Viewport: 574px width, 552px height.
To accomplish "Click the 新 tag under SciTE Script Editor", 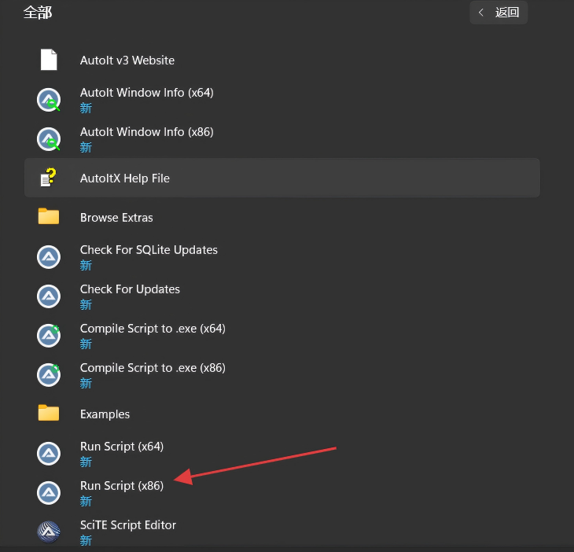I will 86,540.
